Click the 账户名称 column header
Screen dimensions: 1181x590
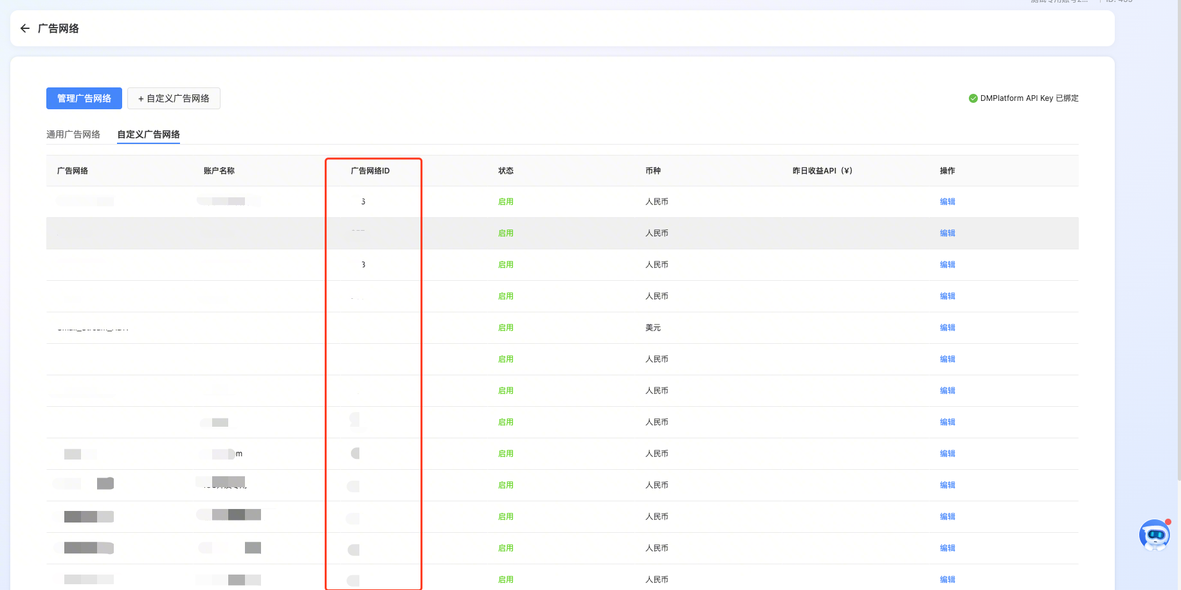click(x=219, y=171)
